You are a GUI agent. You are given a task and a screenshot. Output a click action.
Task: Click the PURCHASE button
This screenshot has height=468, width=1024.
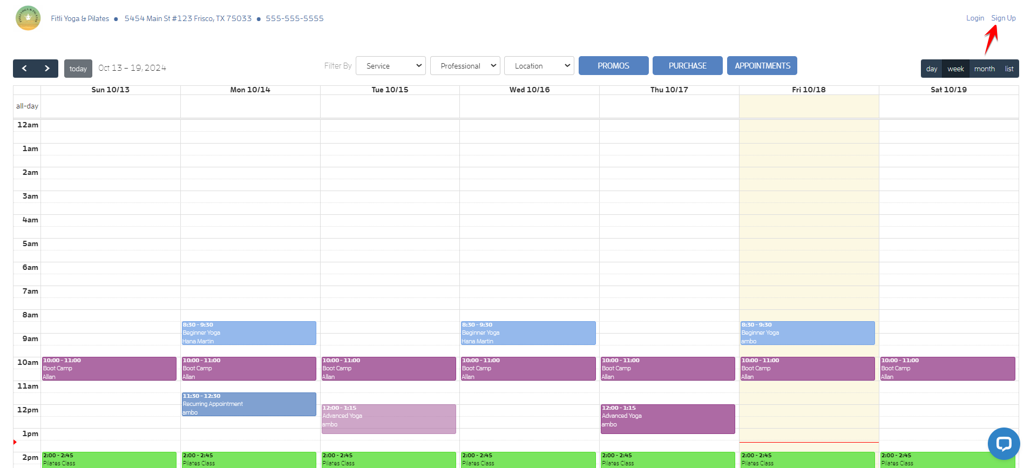coord(688,66)
